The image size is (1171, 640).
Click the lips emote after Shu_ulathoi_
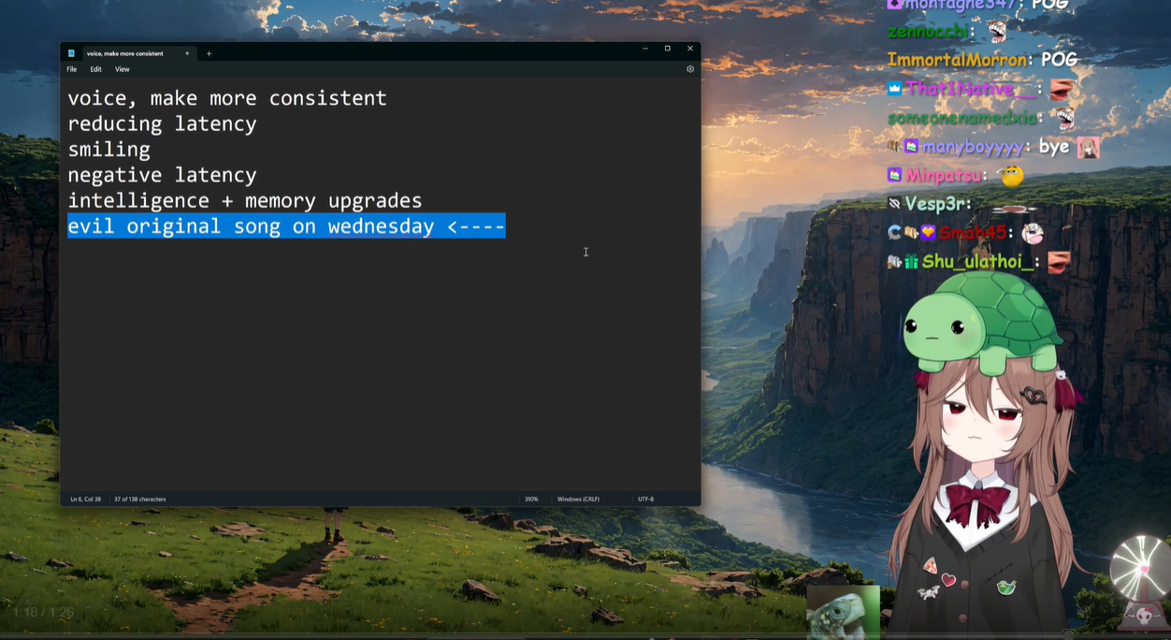tap(1058, 262)
